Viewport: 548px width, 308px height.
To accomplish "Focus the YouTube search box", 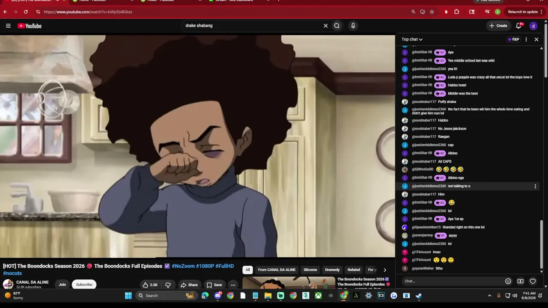I will (253, 26).
